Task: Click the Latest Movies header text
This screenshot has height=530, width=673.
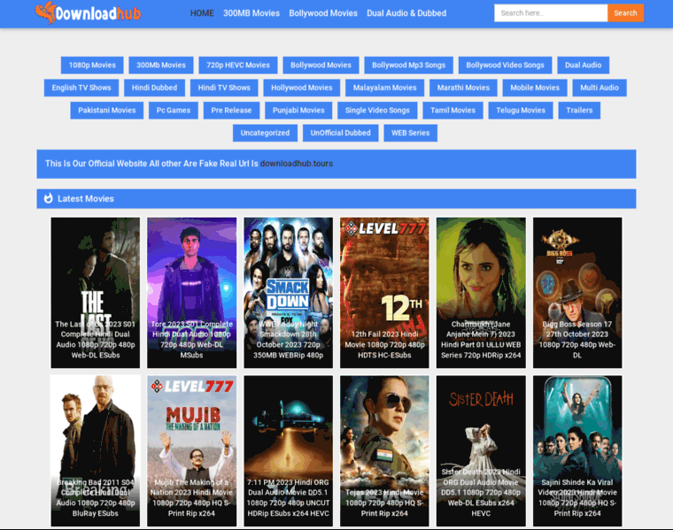Action: [x=86, y=198]
